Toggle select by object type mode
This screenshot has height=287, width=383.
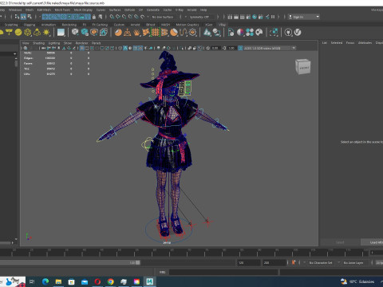click(x=23, y=17)
